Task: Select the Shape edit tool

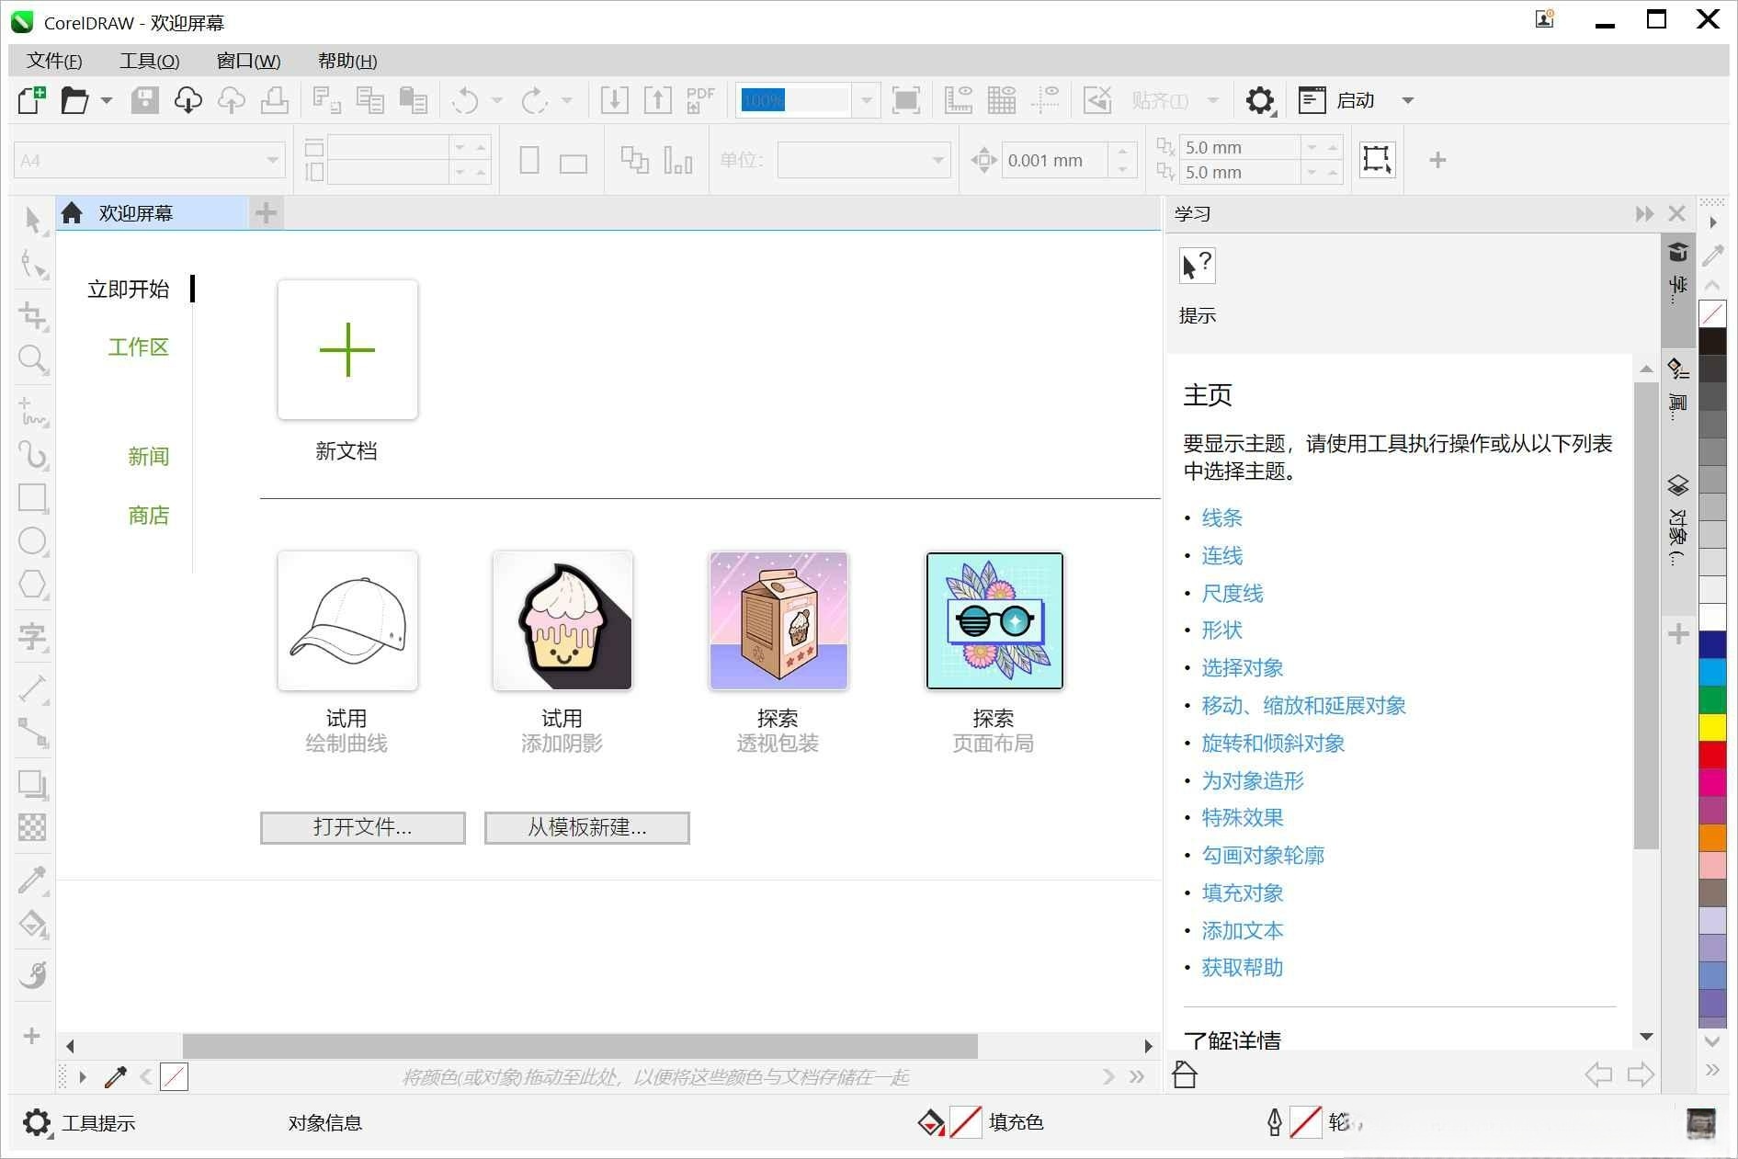Action: pos(33,265)
